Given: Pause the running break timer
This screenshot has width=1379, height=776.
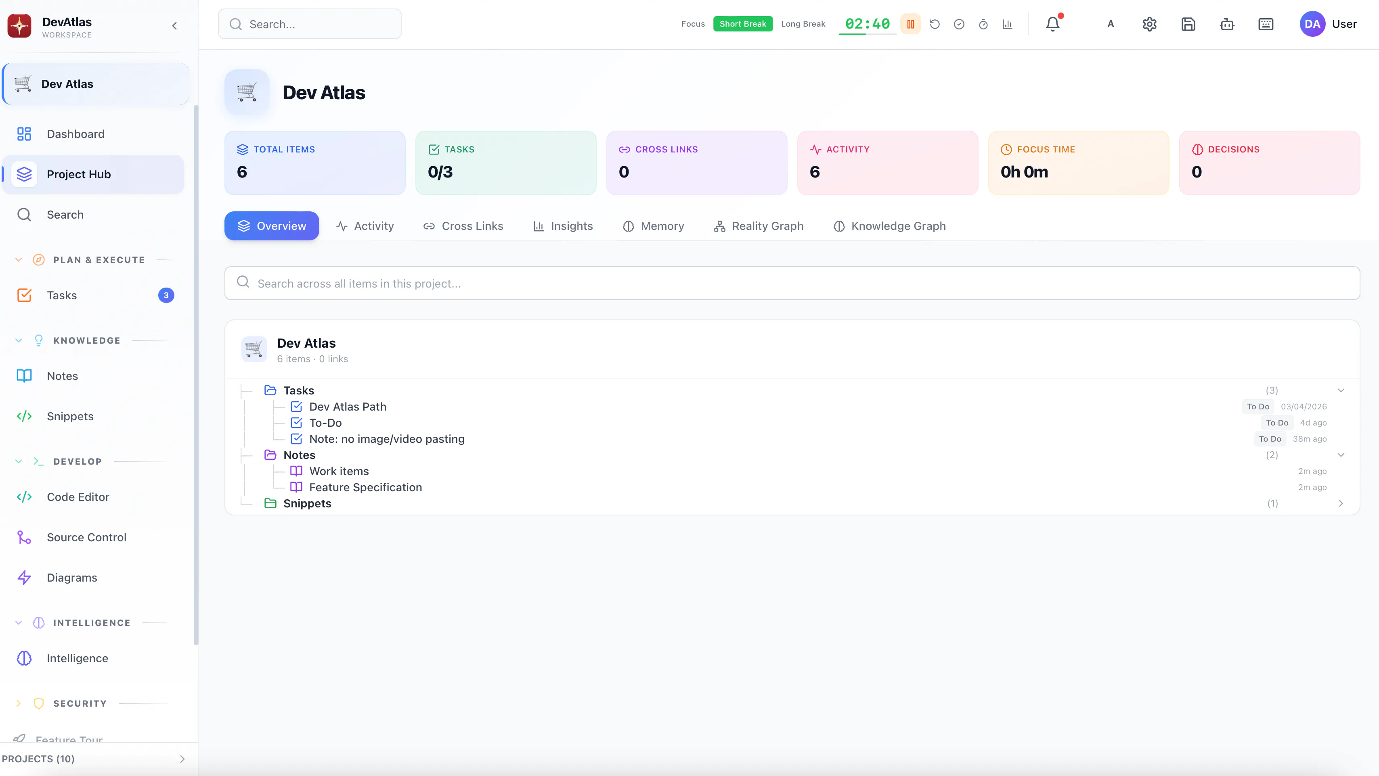Looking at the screenshot, I should [x=910, y=24].
